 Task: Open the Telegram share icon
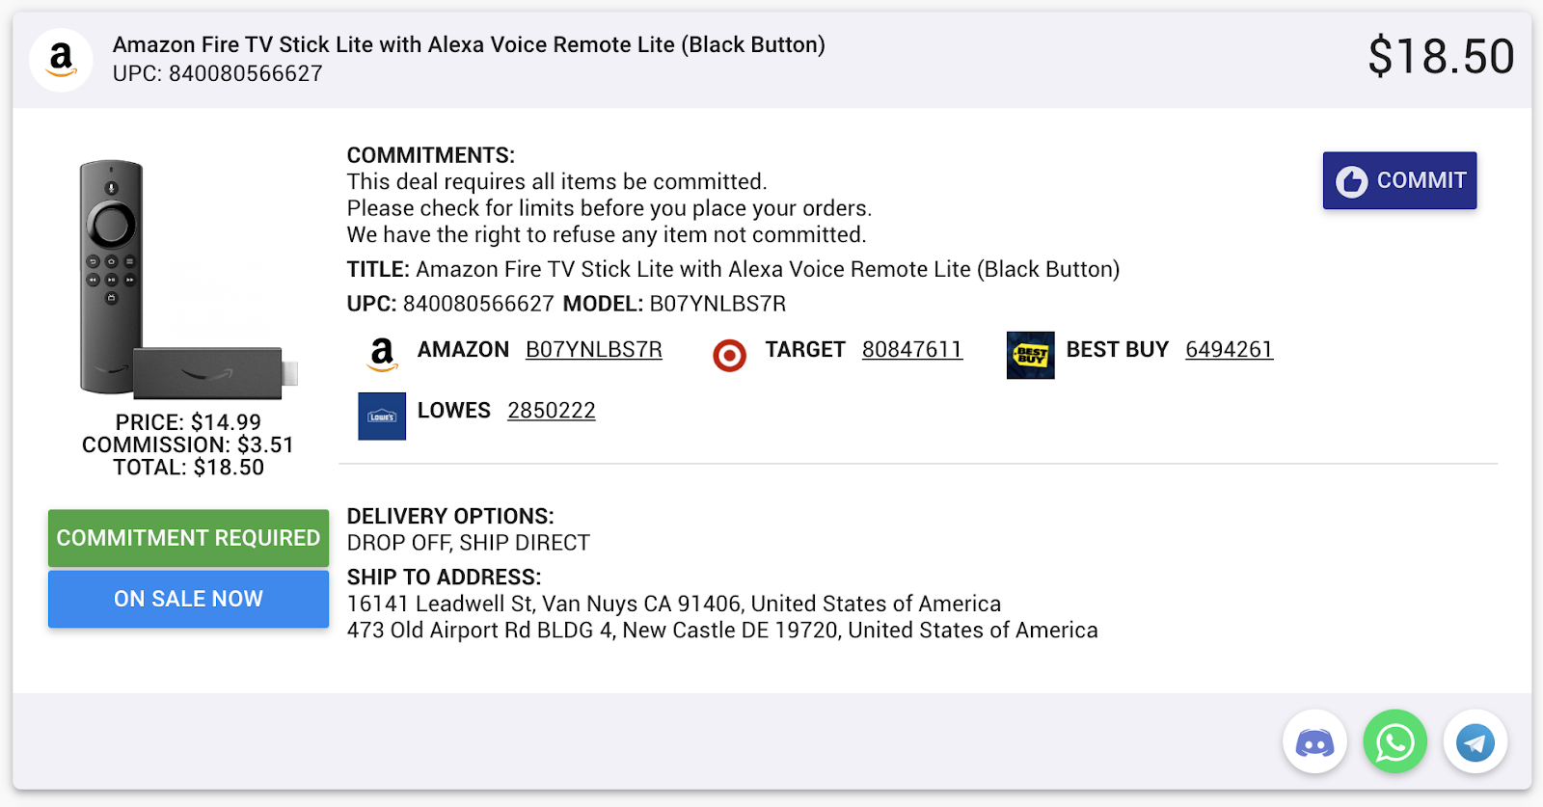[1475, 741]
